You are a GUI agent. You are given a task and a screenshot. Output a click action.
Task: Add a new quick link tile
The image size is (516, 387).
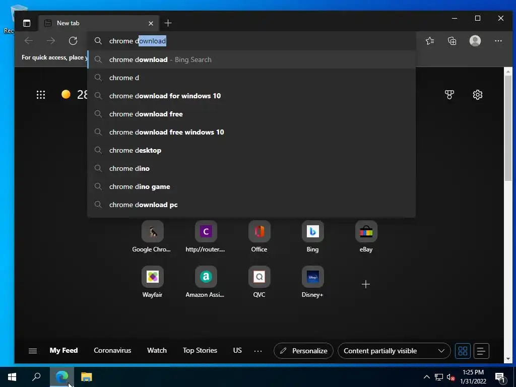pyautogui.click(x=366, y=284)
